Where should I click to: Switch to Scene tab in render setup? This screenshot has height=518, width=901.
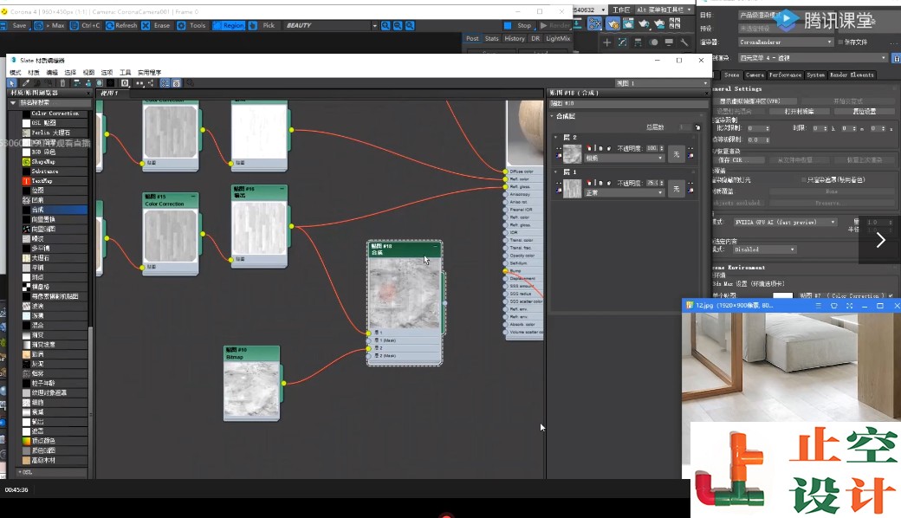[x=731, y=75]
